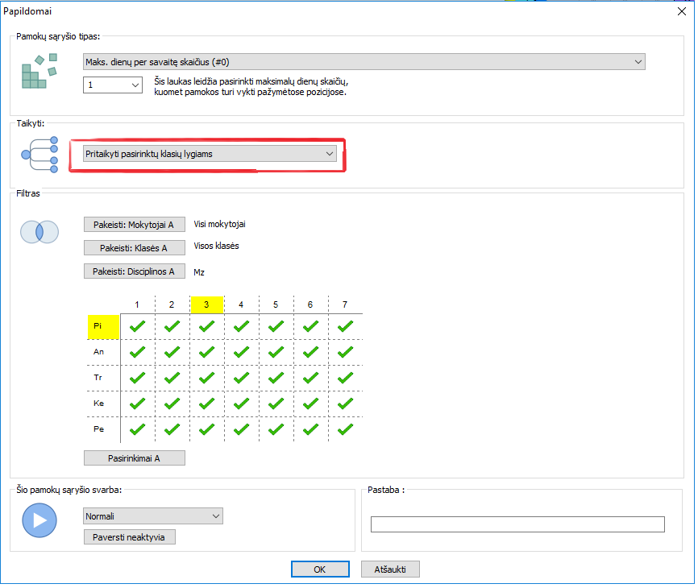
Task: Toggle checkmark for Pi period 1
Action: (137, 326)
